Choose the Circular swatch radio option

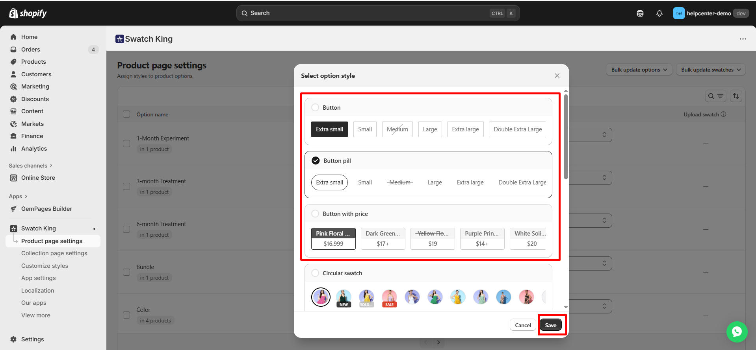click(x=315, y=273)
